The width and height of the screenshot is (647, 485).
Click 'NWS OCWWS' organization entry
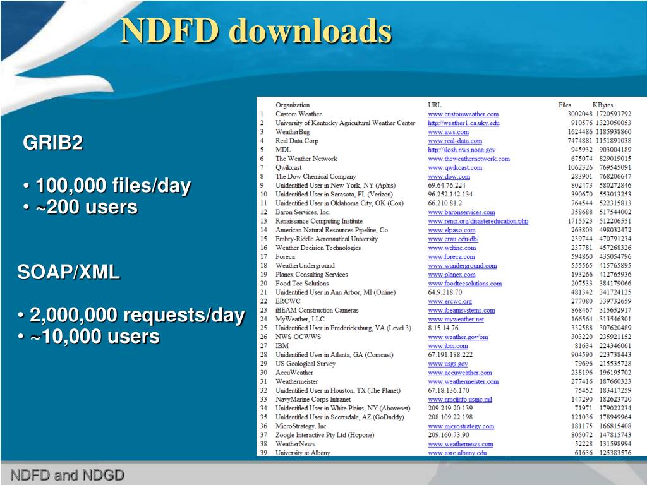click(x=298, y=337)
